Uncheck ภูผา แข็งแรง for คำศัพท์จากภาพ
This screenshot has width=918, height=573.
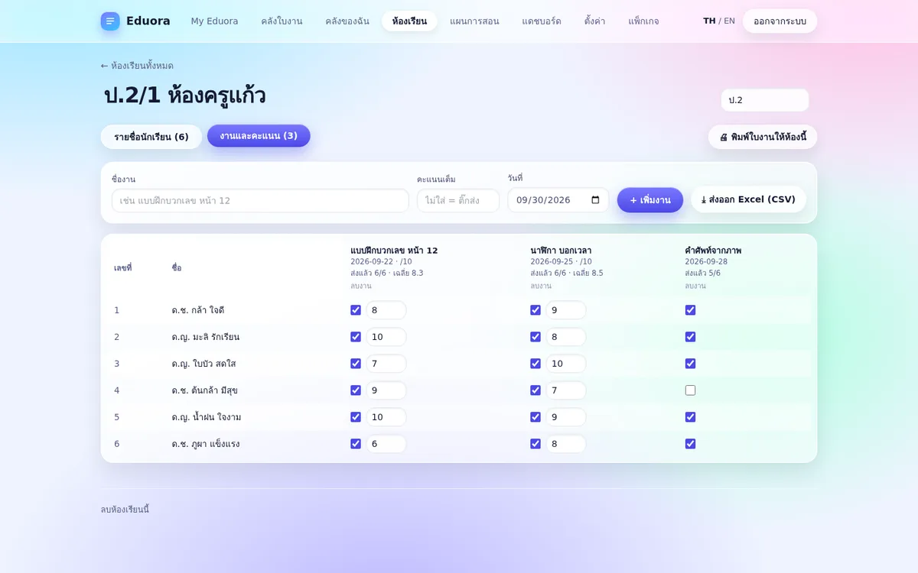[x=691, y=444]
